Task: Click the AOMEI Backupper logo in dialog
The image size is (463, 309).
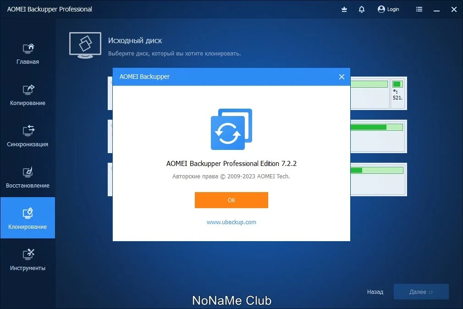Action: [231, 129]
